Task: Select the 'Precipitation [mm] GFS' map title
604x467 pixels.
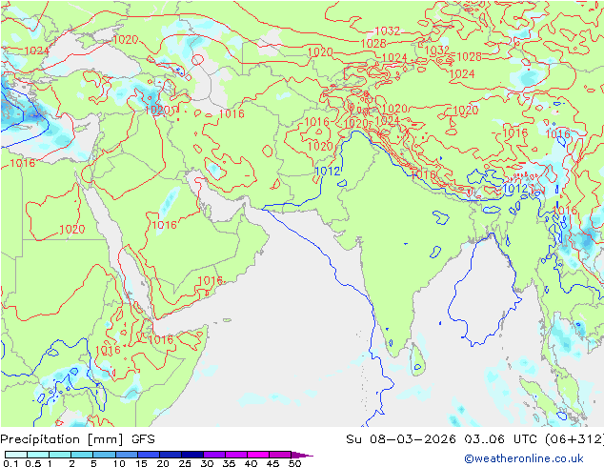Action: pos(77,439)
